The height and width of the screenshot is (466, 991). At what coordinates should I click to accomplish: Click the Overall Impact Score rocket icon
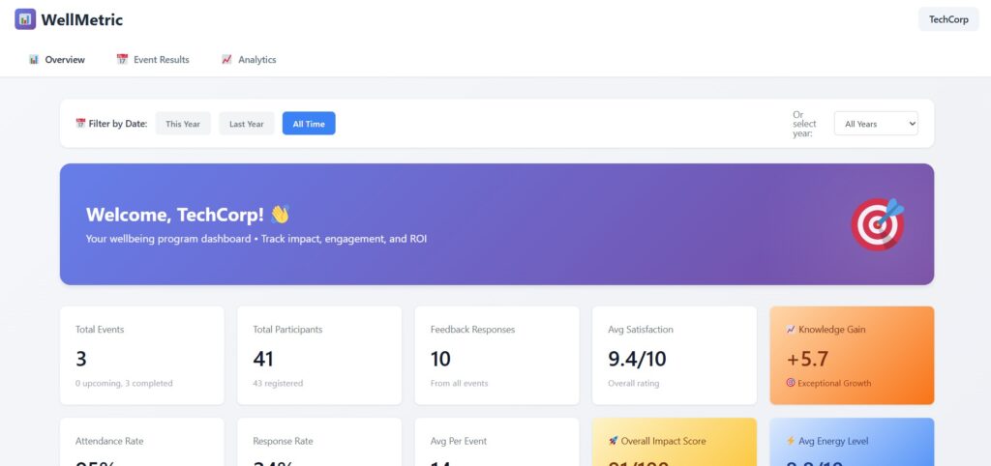(x=614, y=441)
